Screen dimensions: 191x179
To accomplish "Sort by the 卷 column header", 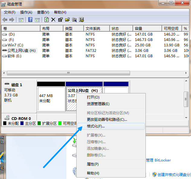I will [x=21, y=29].
